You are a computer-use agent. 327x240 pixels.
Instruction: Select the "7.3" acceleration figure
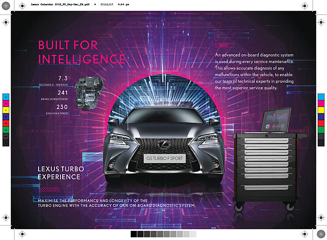(63, 78)
